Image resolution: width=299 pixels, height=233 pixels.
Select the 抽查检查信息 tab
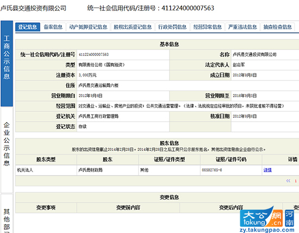point(278,27)
